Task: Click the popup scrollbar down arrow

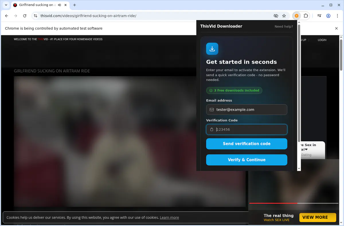Action: click(299, 169)
